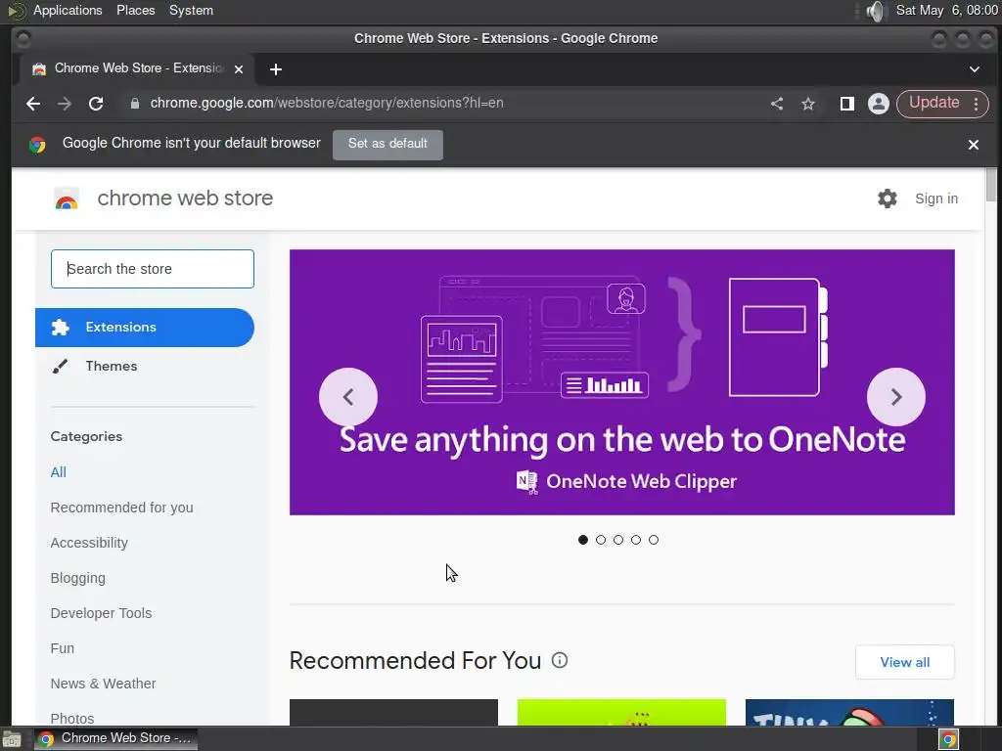The width and height of the screenshot is (1002, 751).
Task: Select the first carousel dot
Action: coord(583,540)
